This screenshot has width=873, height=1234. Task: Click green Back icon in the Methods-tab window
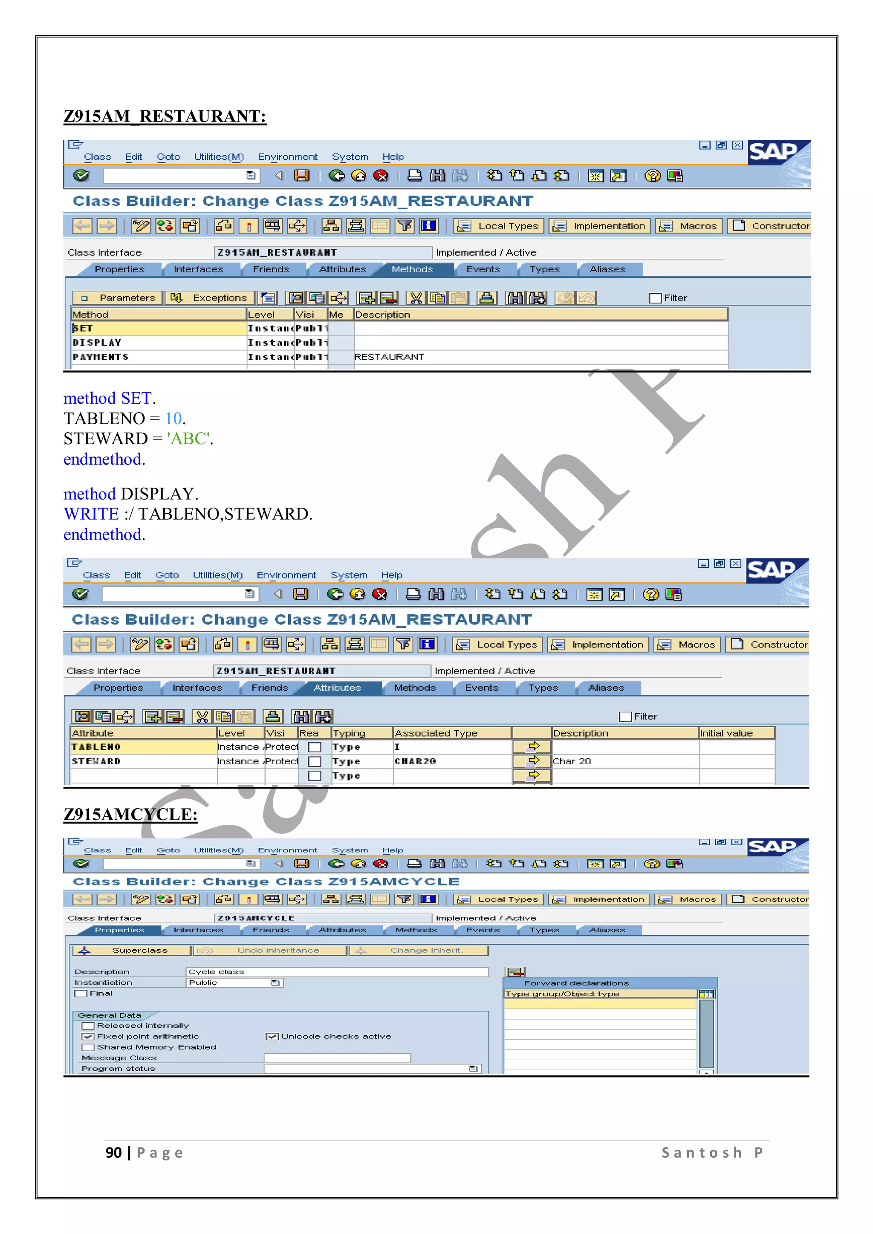[336, 176]
